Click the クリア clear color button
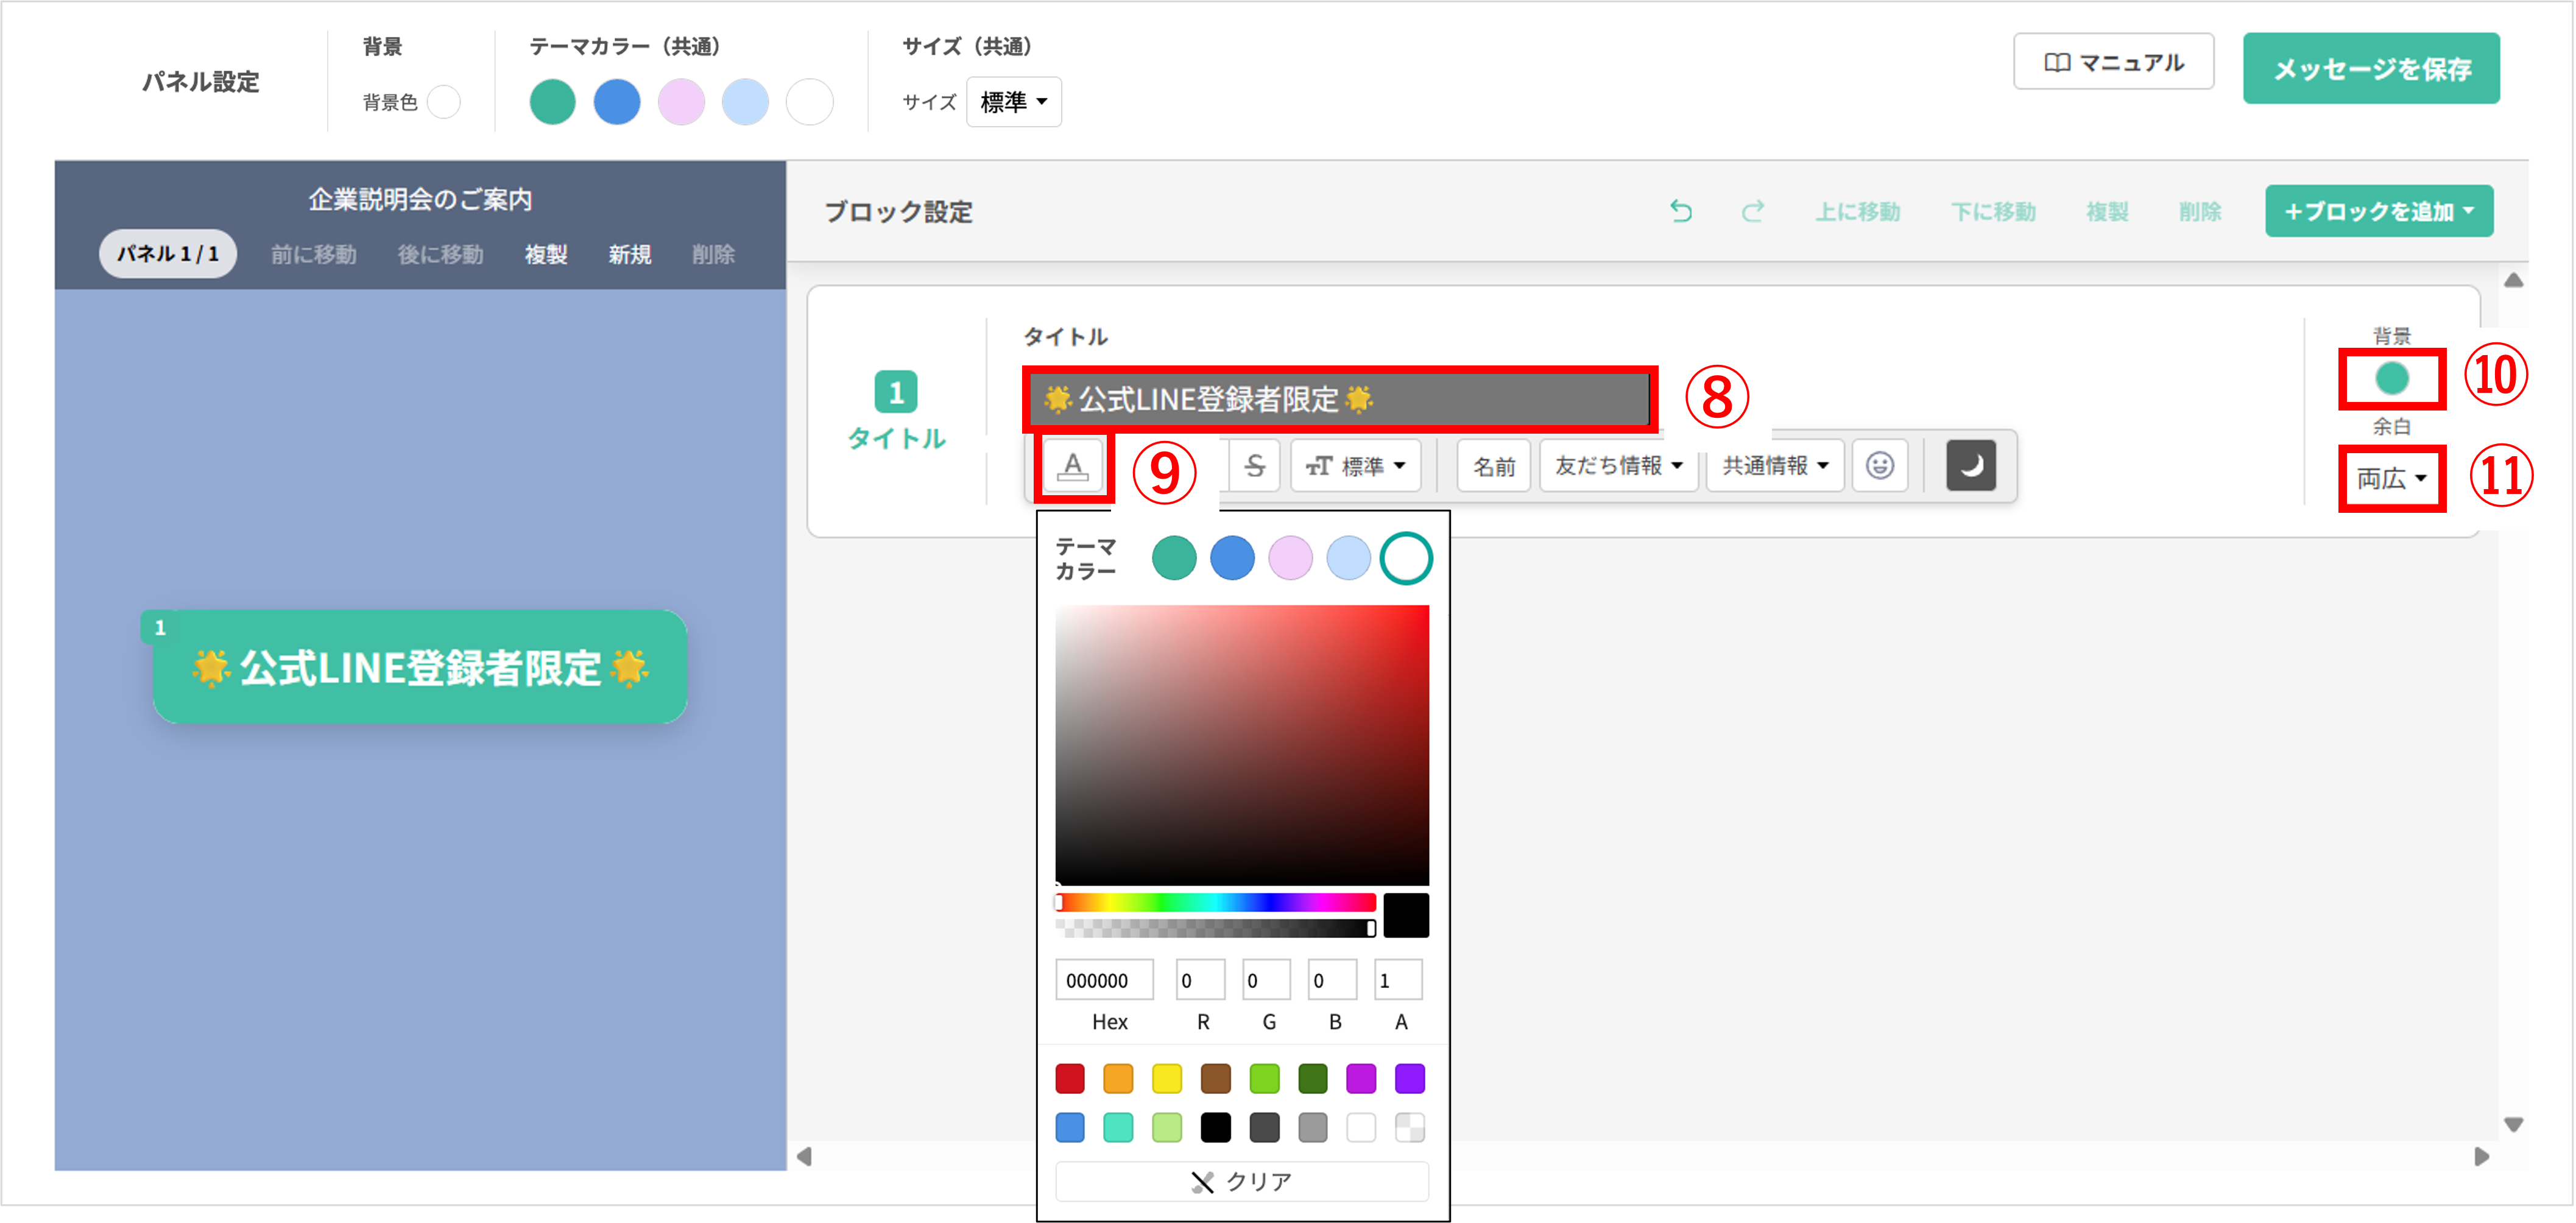 (x=1241, y=1181)
